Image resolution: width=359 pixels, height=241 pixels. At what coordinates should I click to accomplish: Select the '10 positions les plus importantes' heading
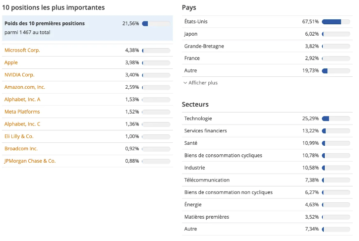click(54, 7)
